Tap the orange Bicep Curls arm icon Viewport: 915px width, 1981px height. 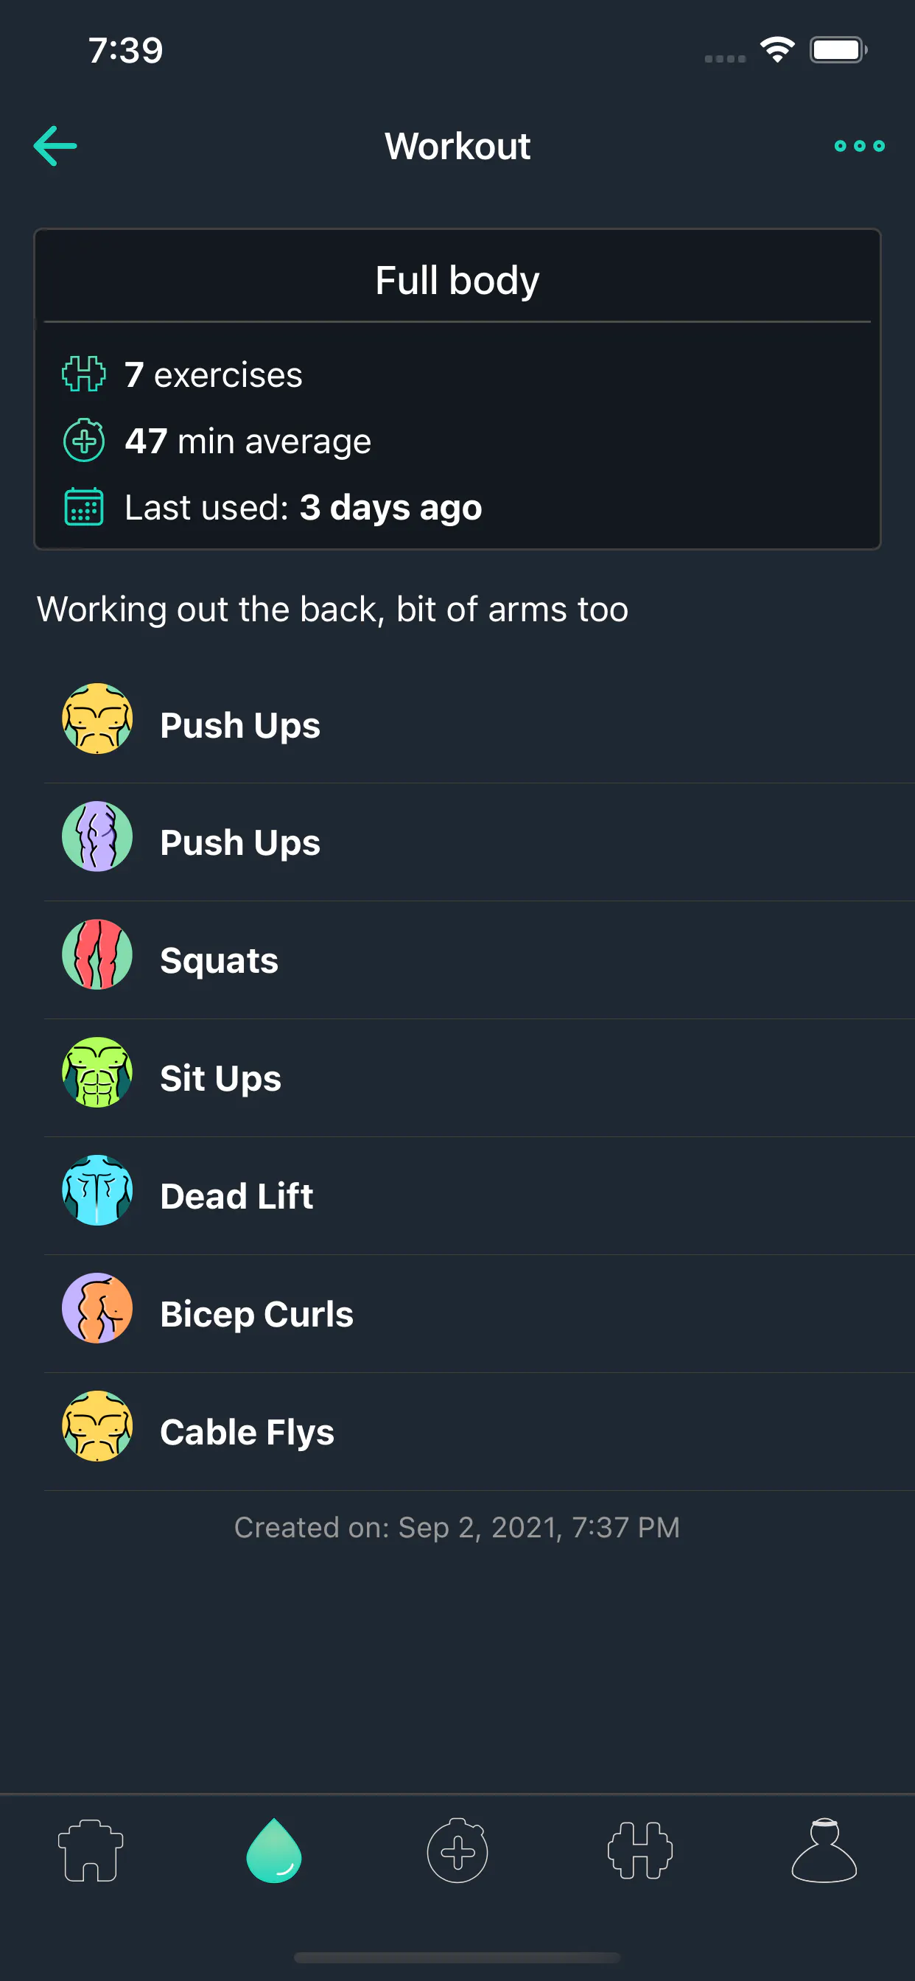click(97, 1307)
